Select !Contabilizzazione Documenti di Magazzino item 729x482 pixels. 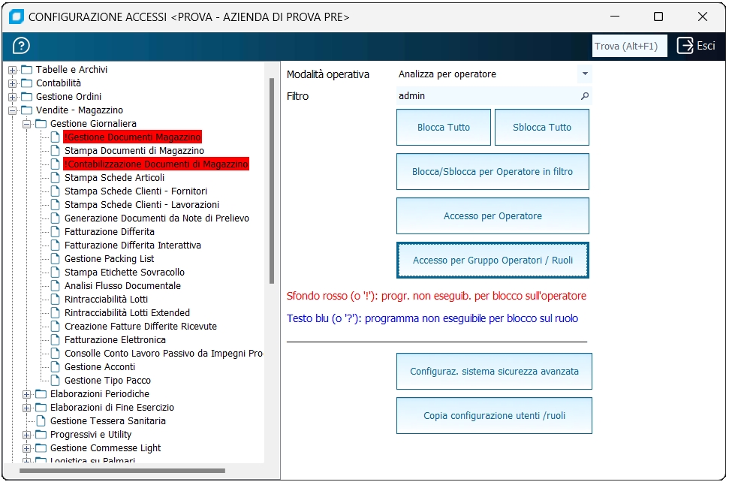(156, 164)
